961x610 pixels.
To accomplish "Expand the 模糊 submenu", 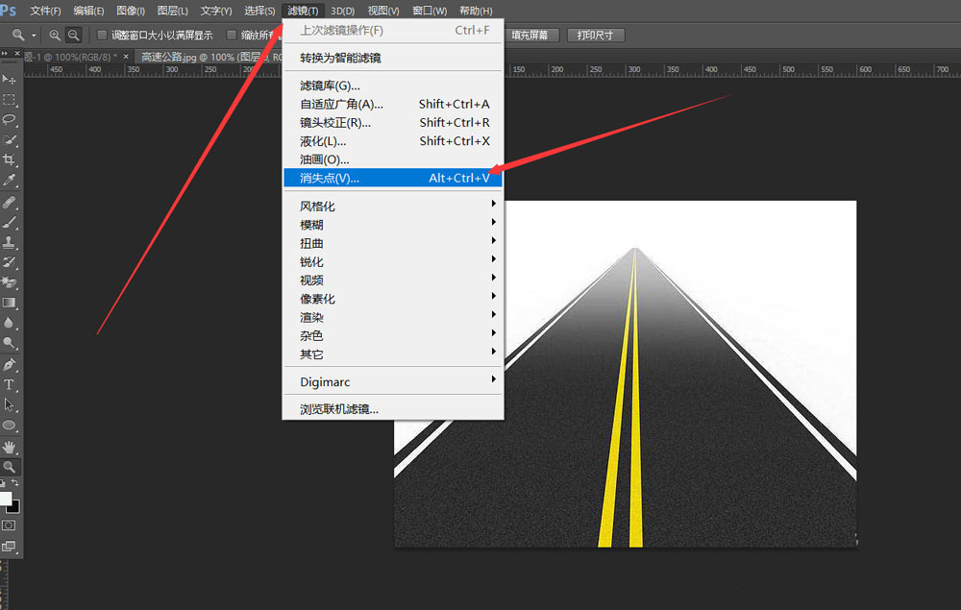I will (393, 224).
